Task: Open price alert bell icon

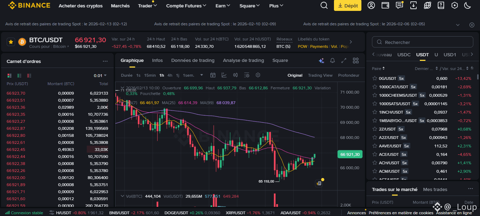Action: point(333,61)
